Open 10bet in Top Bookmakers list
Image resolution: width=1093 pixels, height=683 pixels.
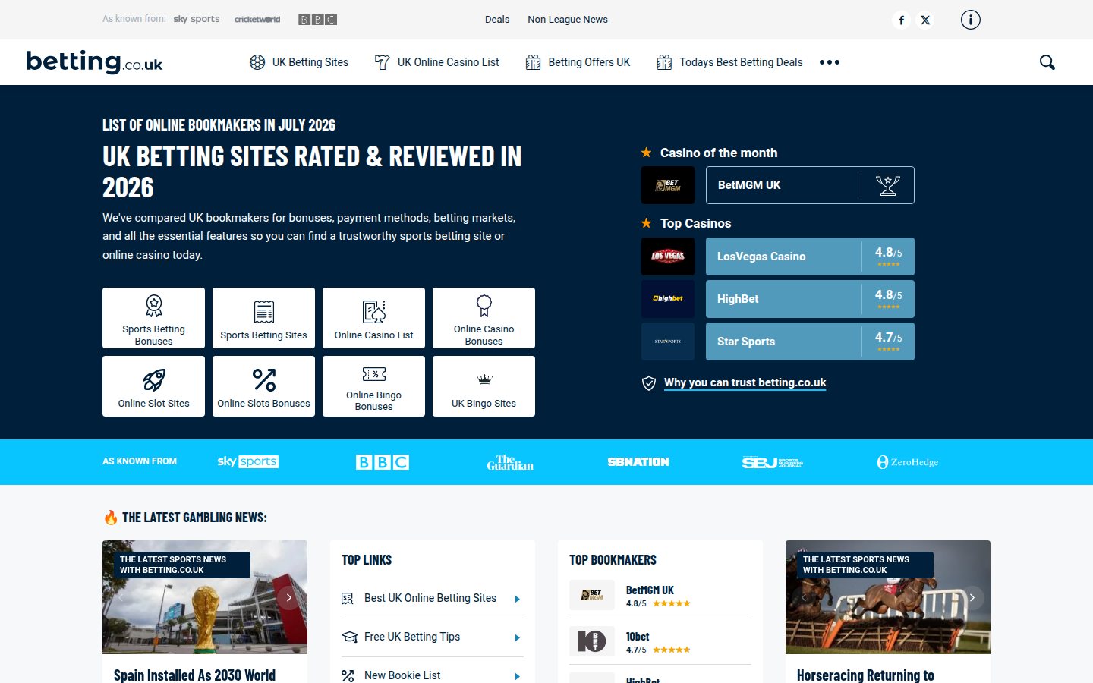(x=638, y=637)
